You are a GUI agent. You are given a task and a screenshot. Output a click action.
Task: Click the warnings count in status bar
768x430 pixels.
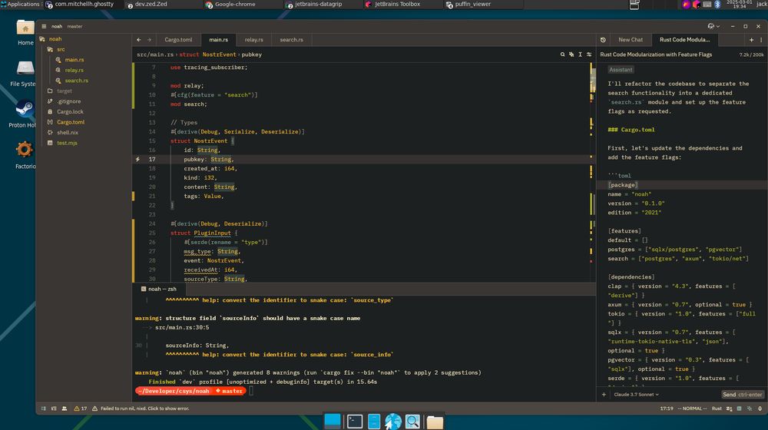point(80,408)
